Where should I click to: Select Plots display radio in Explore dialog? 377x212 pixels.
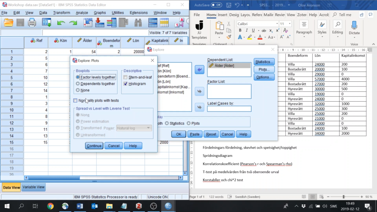pos(189,123)
